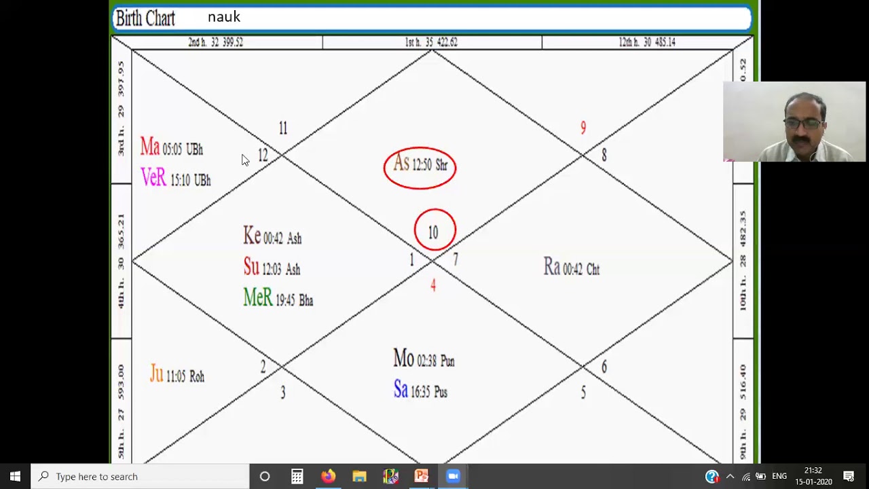Switch to PowerPoint in the taskbar

422,476
